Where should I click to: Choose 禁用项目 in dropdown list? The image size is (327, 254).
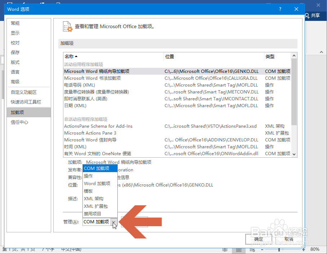pos(100,214)
